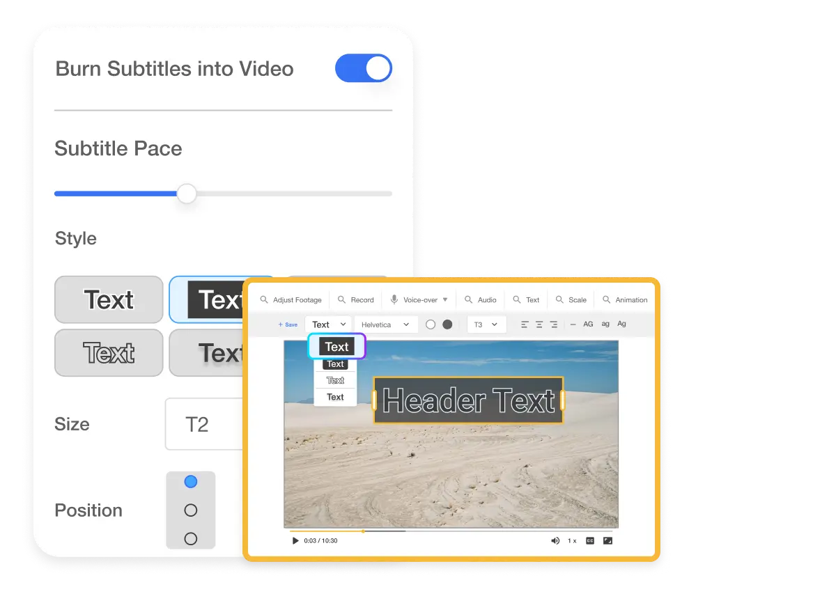Open the Animation tool
The height and width of the screenshot is (610, 836).
tap(625, 300)
